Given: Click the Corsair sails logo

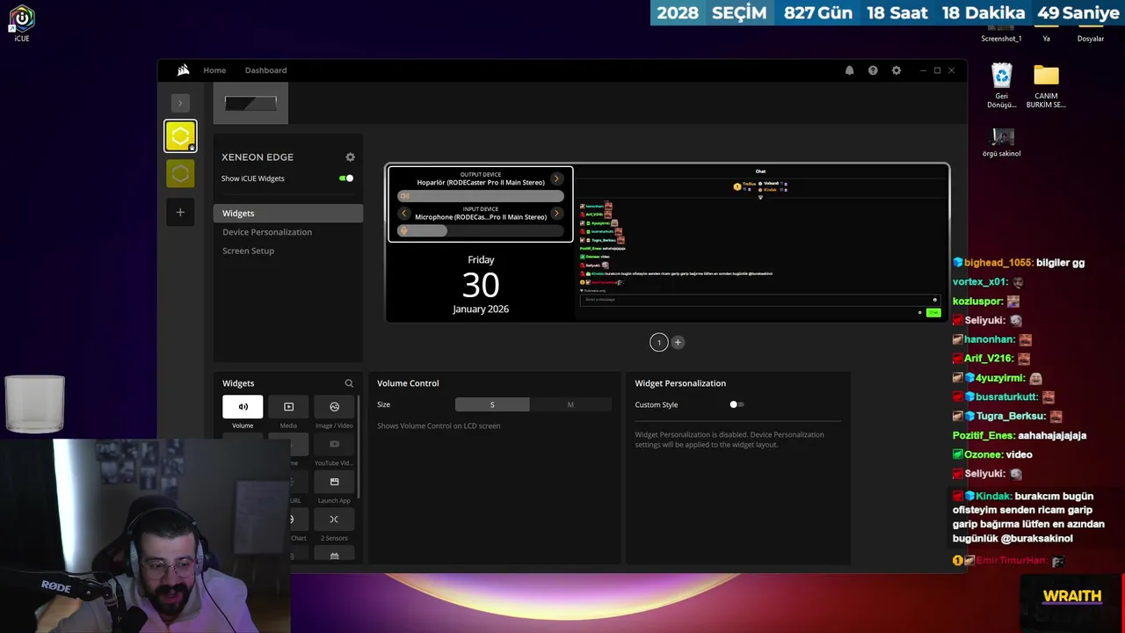Looking at the screenshot, I should (183, 70).
